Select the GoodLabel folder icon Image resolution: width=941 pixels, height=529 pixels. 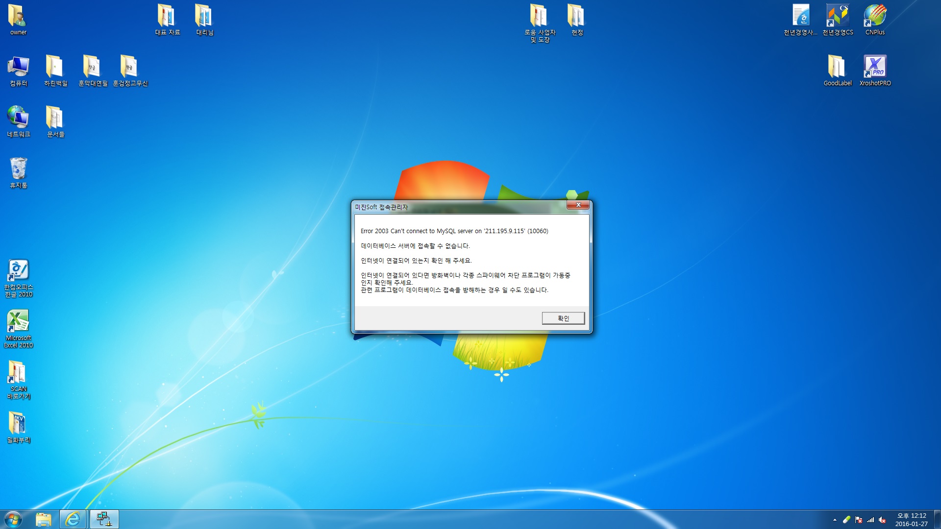point(838,71)
